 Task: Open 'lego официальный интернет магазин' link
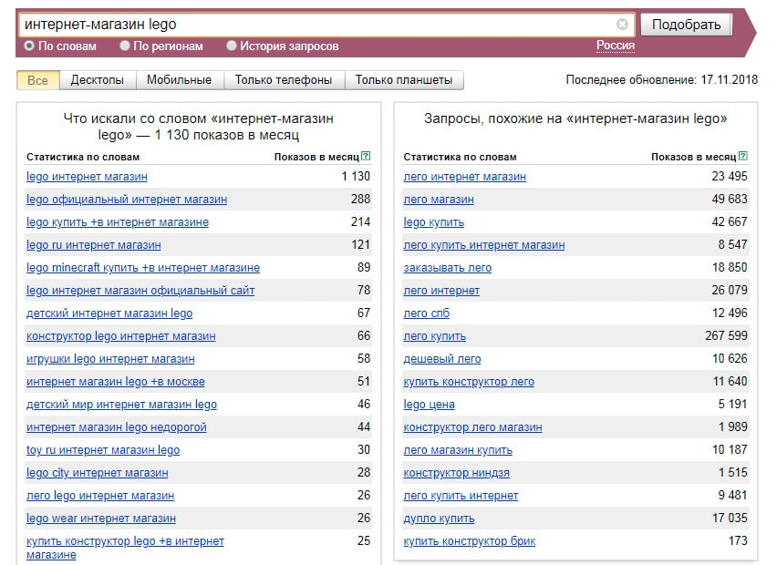tap(127, 200)
